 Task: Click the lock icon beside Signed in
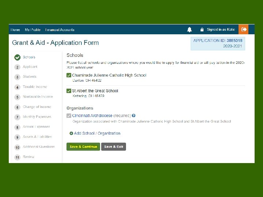coord(202,30)
